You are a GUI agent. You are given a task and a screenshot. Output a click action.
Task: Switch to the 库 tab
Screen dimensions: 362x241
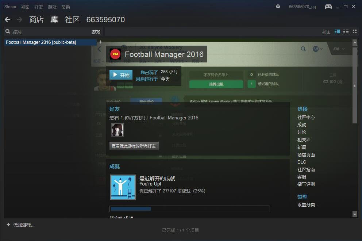click(54, 20)
